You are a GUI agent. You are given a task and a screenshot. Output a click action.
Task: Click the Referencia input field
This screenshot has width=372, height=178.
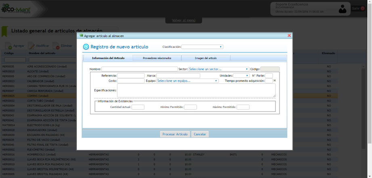tap(131, 76)
